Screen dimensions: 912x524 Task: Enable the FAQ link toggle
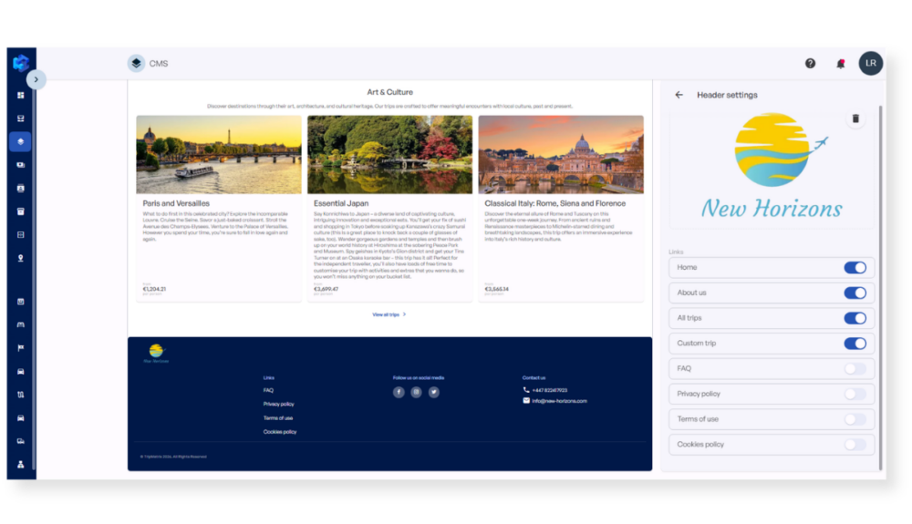[855, 368]
